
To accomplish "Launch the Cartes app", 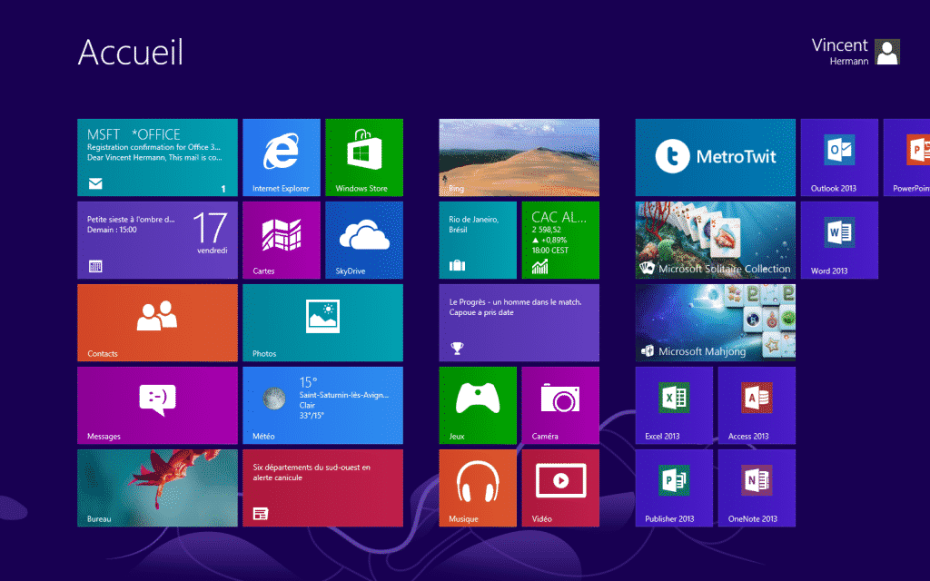I will [x=282, y=240].
